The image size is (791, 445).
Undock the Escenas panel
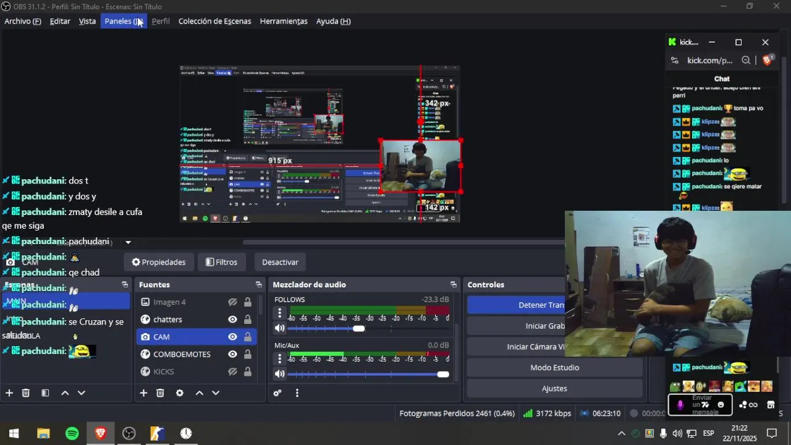click(125, 284)
